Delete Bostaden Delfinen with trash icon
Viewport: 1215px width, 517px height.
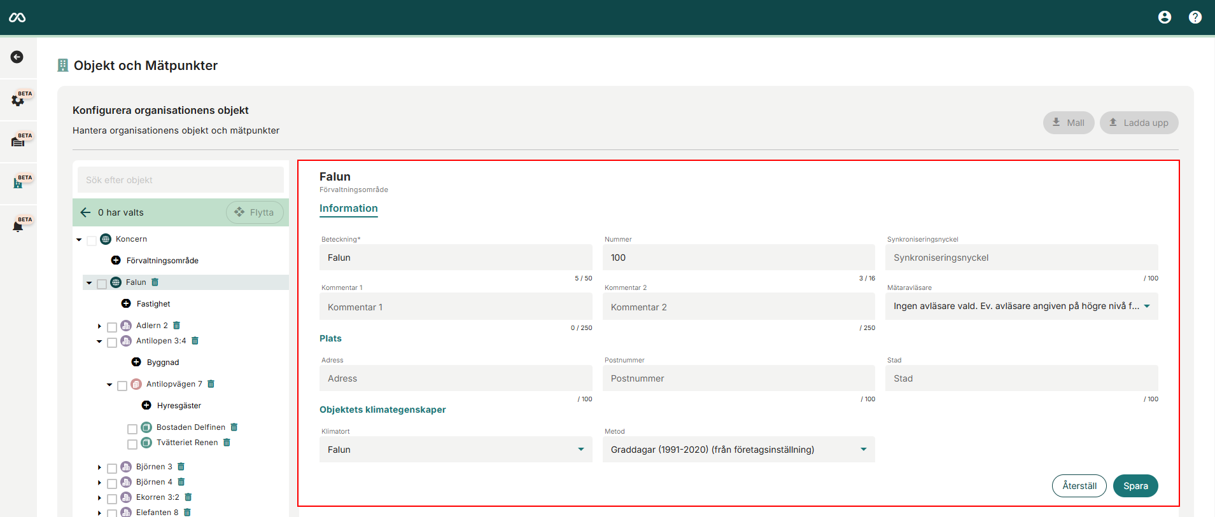(x=234, y=427)
